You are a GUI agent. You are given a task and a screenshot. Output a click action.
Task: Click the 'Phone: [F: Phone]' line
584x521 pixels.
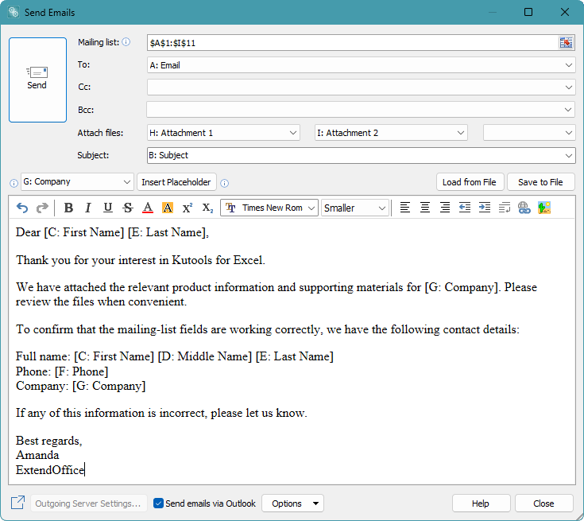(62, 371)
